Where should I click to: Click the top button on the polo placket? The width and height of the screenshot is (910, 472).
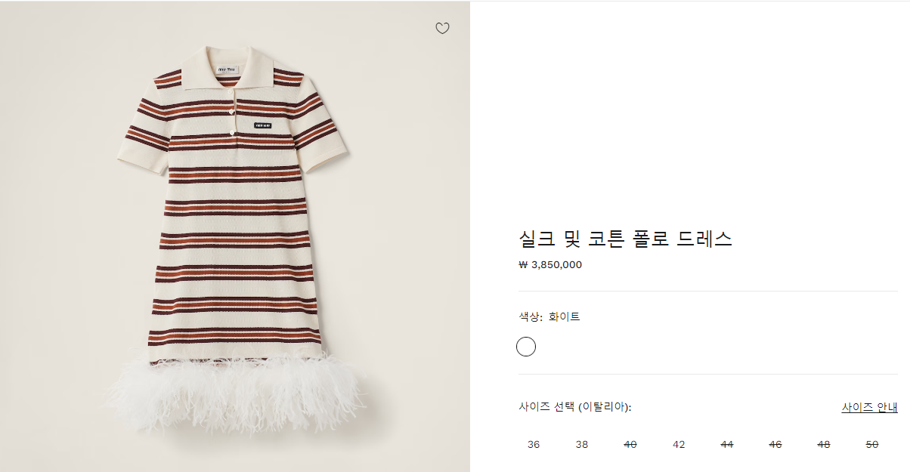click(235, 103)
